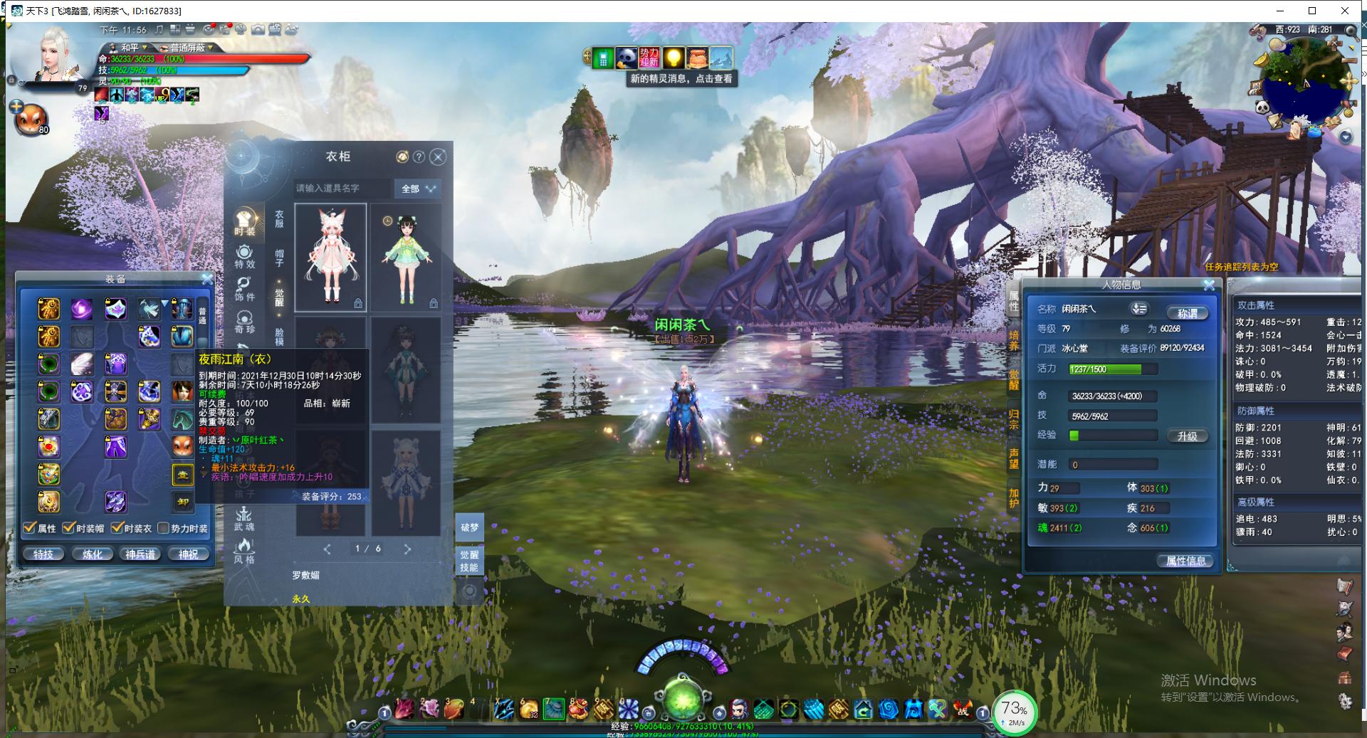Click the yellow lightbulb hint icon
The height and width of the screenshot is (738, 1367).
[673, 58]
